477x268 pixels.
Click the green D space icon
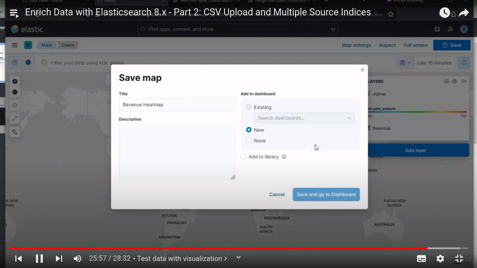[x=28, y=45]
